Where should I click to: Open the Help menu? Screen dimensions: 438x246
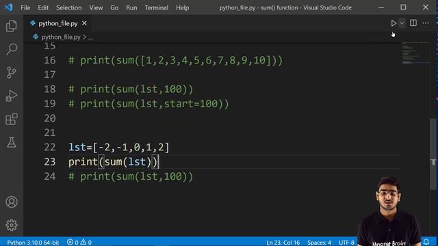click(182, 8)
